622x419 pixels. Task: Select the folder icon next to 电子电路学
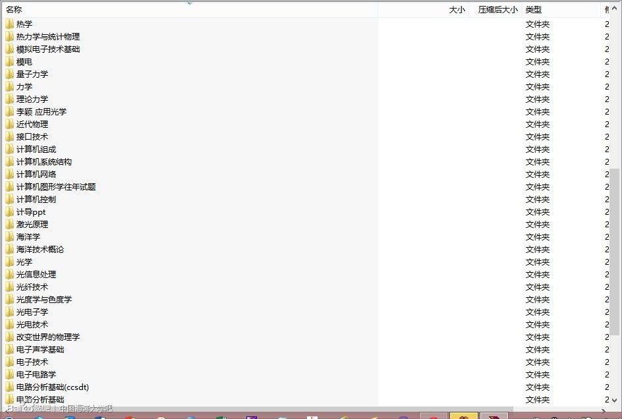(9, 374)
